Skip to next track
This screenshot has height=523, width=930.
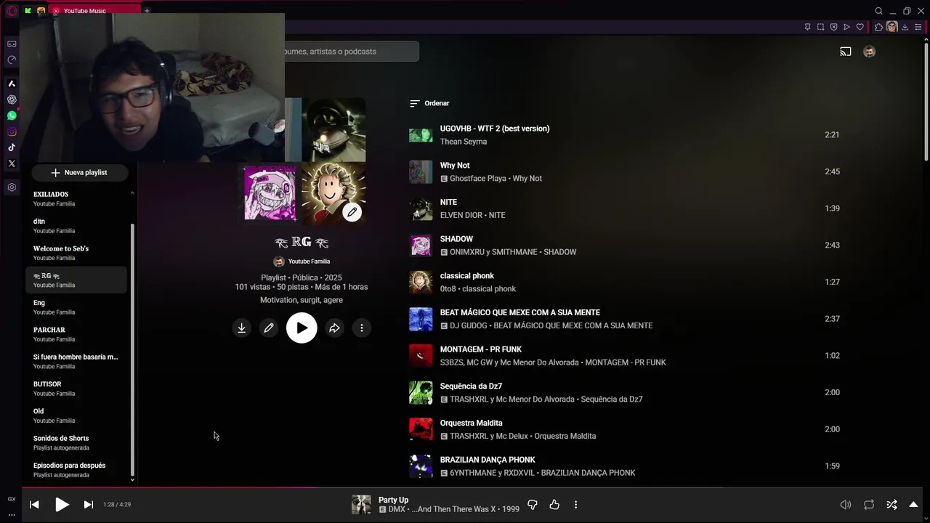pos(89,504)
